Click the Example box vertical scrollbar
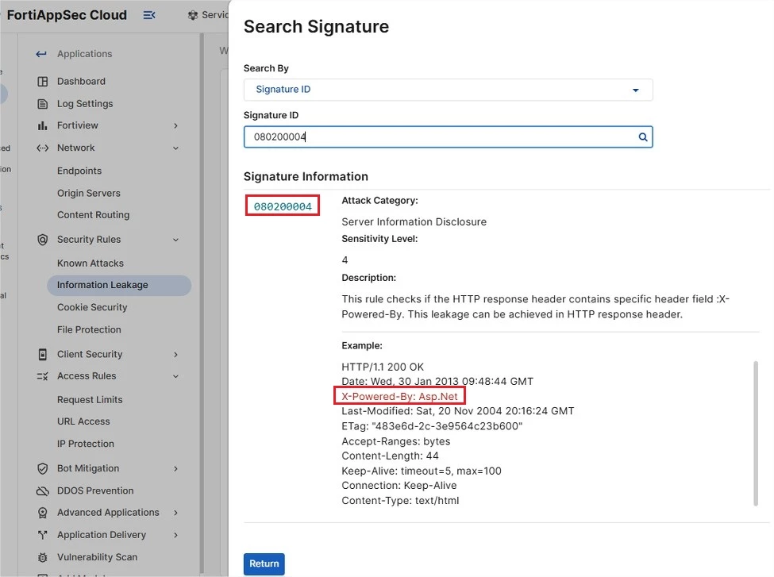Screen dimensions: 774x577 [756, 433]
